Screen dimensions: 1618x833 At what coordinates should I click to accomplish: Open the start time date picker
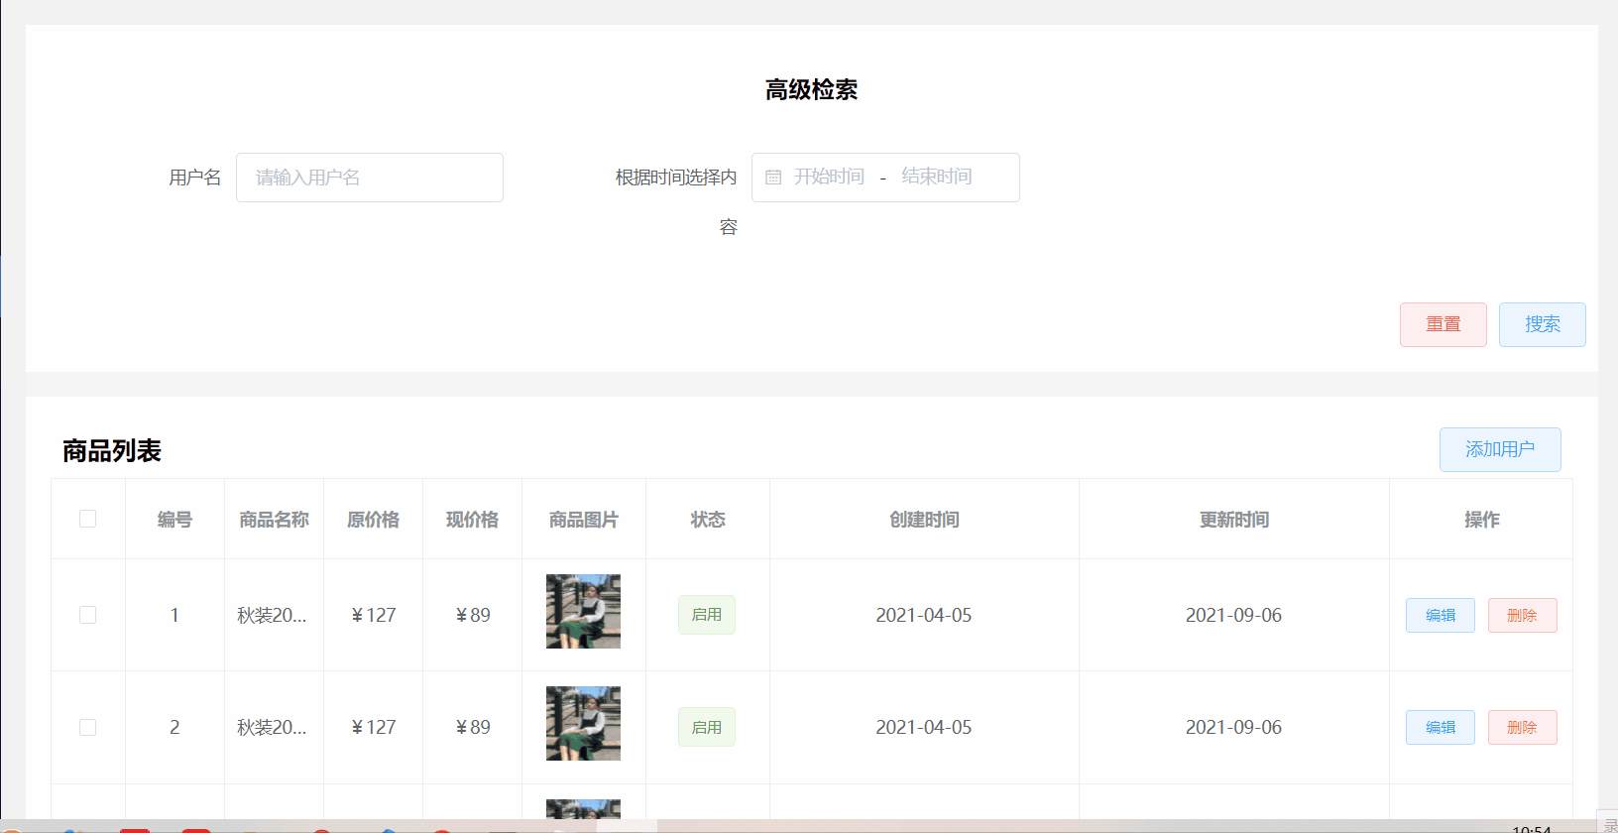point(829,177)
